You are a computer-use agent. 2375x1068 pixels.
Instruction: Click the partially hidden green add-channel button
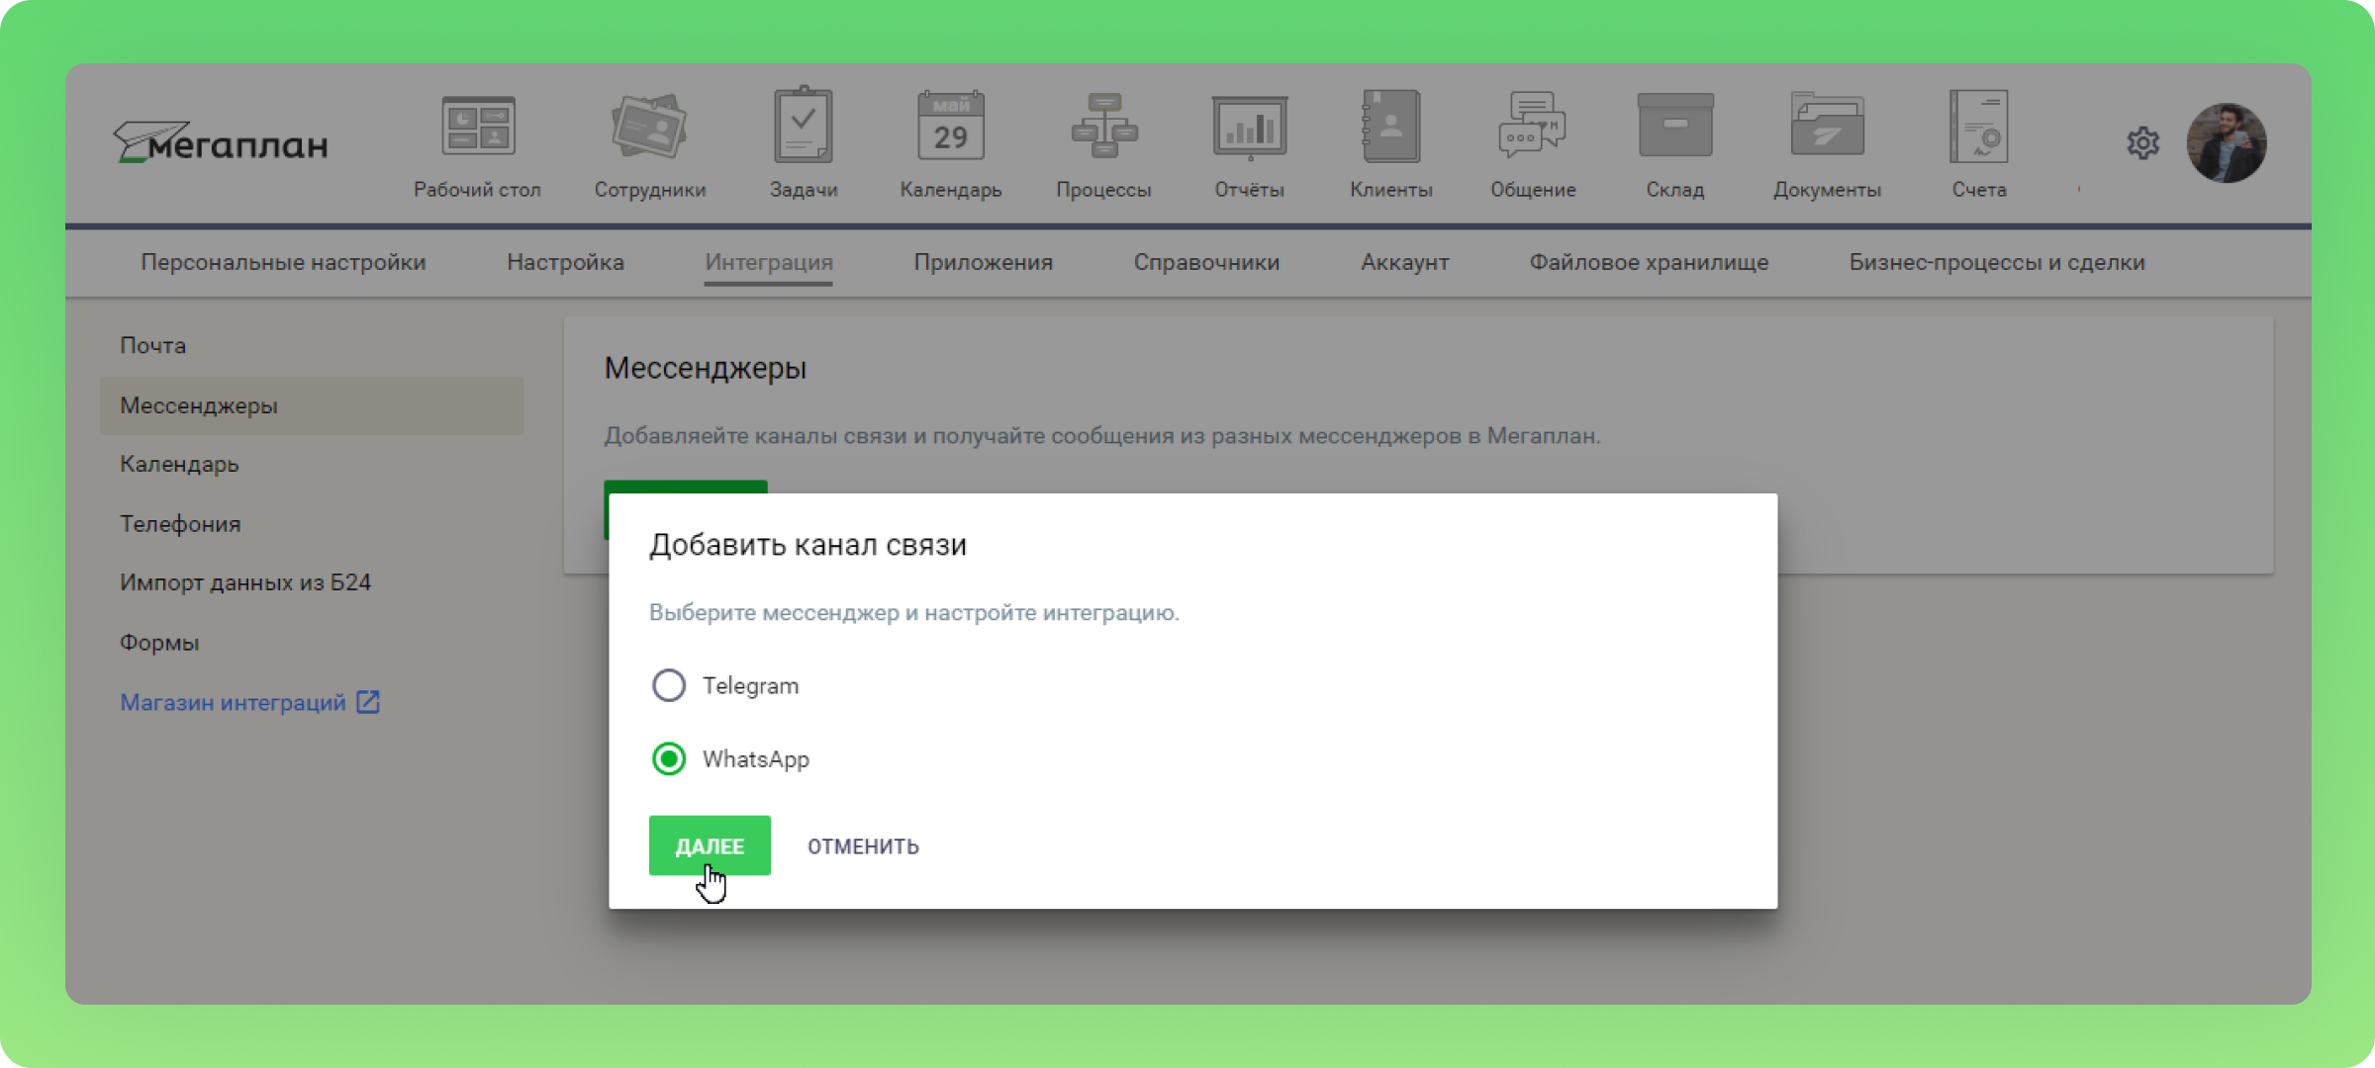coord(686,487)
